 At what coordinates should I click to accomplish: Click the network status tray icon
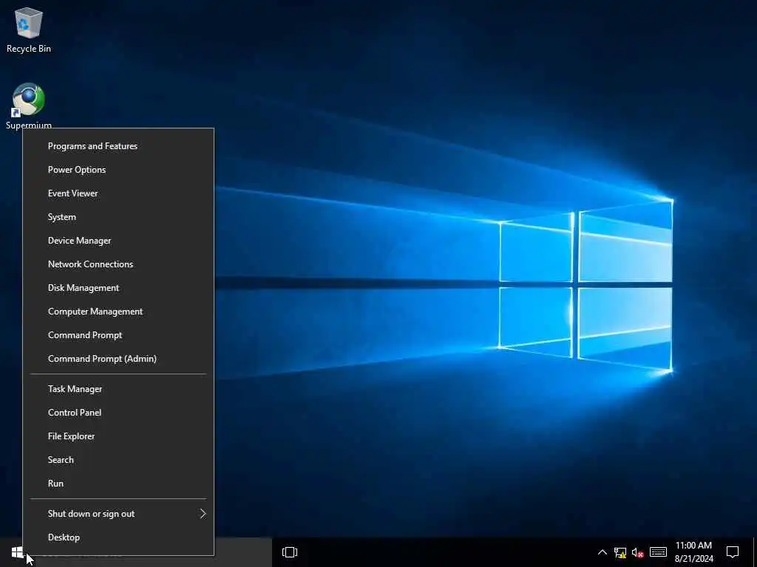tap(620, 552)
